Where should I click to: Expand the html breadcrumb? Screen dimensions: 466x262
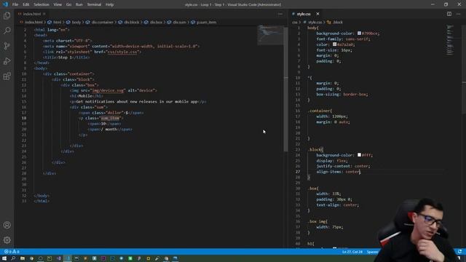point(57,22)
